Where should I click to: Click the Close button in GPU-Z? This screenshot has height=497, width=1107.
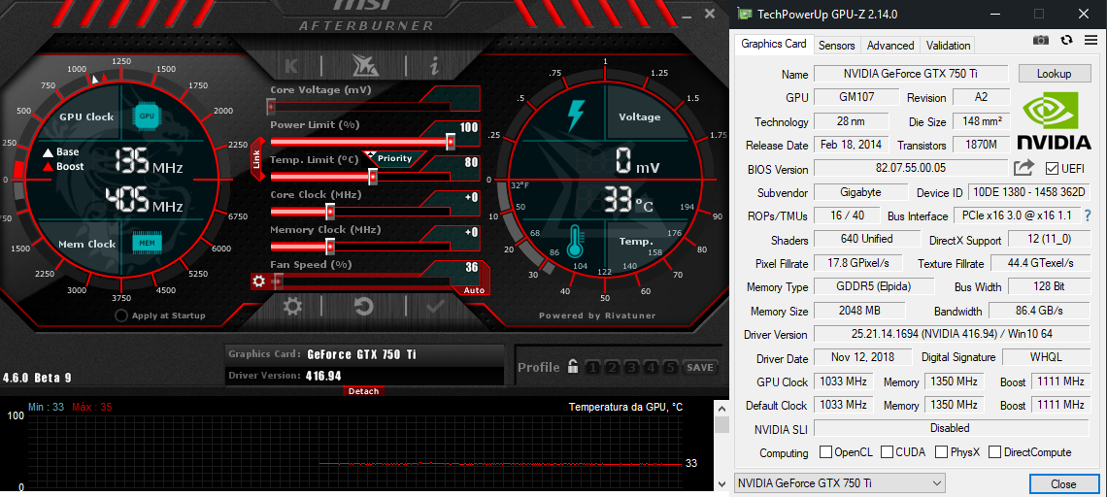1063,483
